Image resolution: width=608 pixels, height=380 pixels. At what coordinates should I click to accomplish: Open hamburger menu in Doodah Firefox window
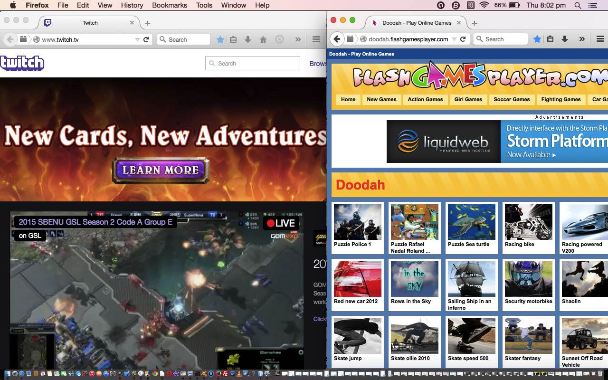tap(600, 39)
